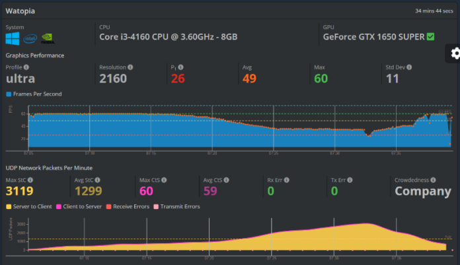Click the info icon beside Resolution
Screen dimensions: 460x265
[x=130, y=67]
